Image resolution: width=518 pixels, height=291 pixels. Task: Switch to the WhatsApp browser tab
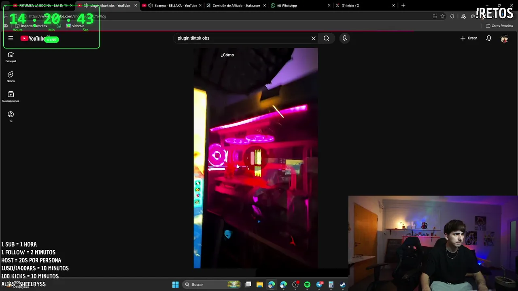pos(300,6)
